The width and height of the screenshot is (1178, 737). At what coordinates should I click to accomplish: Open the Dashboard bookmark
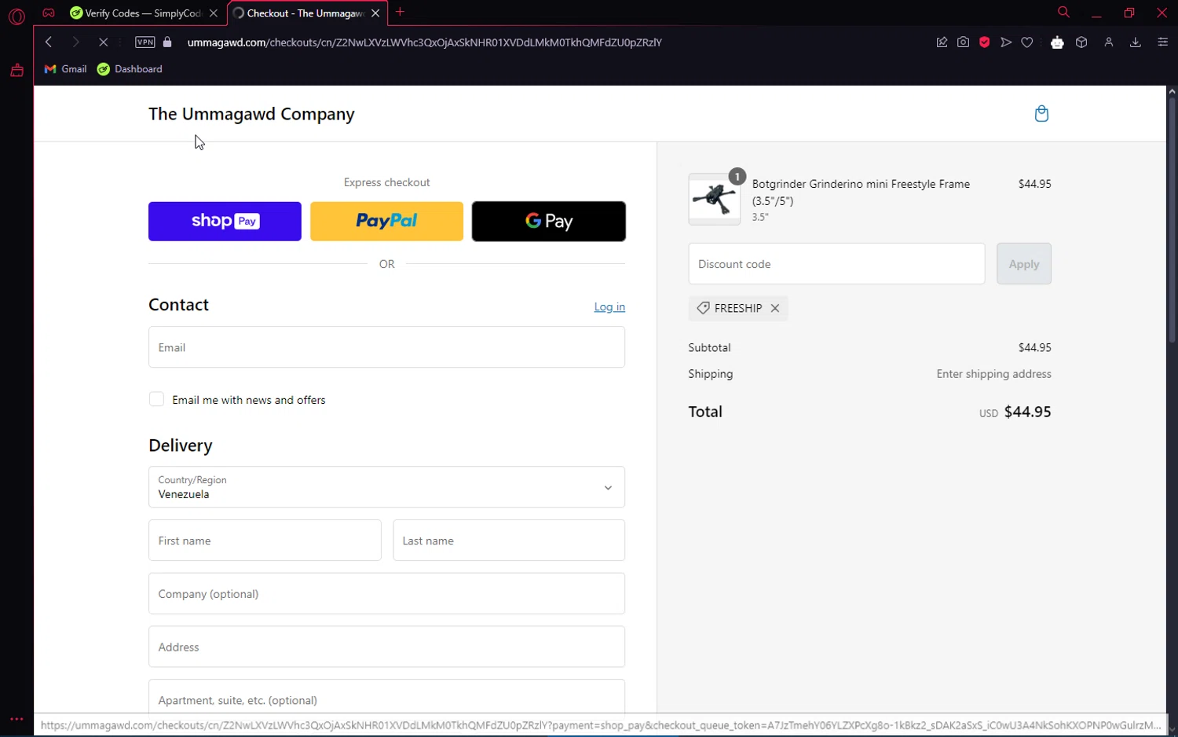click(x=130, y=69)
